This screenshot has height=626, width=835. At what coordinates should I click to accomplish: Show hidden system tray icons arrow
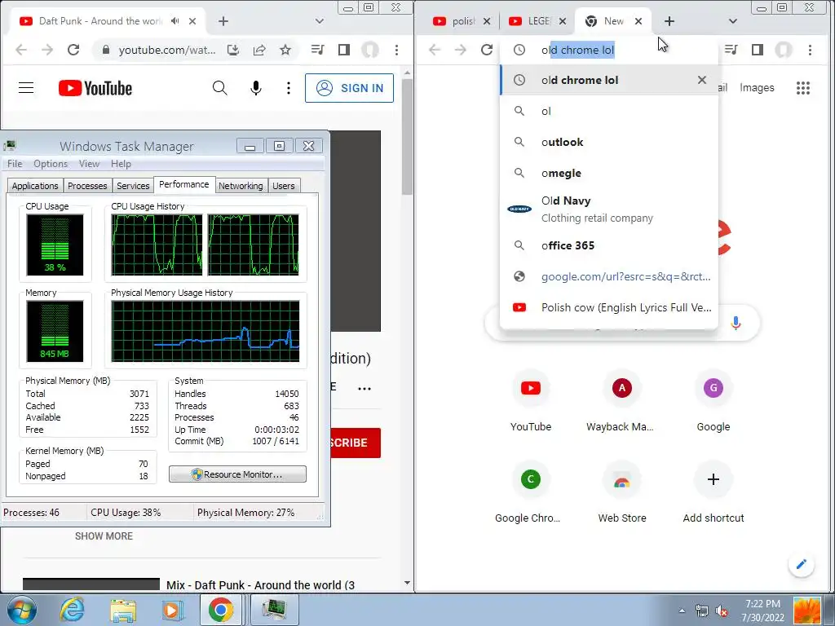(682, 611)
